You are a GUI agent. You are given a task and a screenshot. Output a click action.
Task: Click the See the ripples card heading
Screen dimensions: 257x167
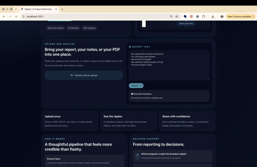pos(113,117)
